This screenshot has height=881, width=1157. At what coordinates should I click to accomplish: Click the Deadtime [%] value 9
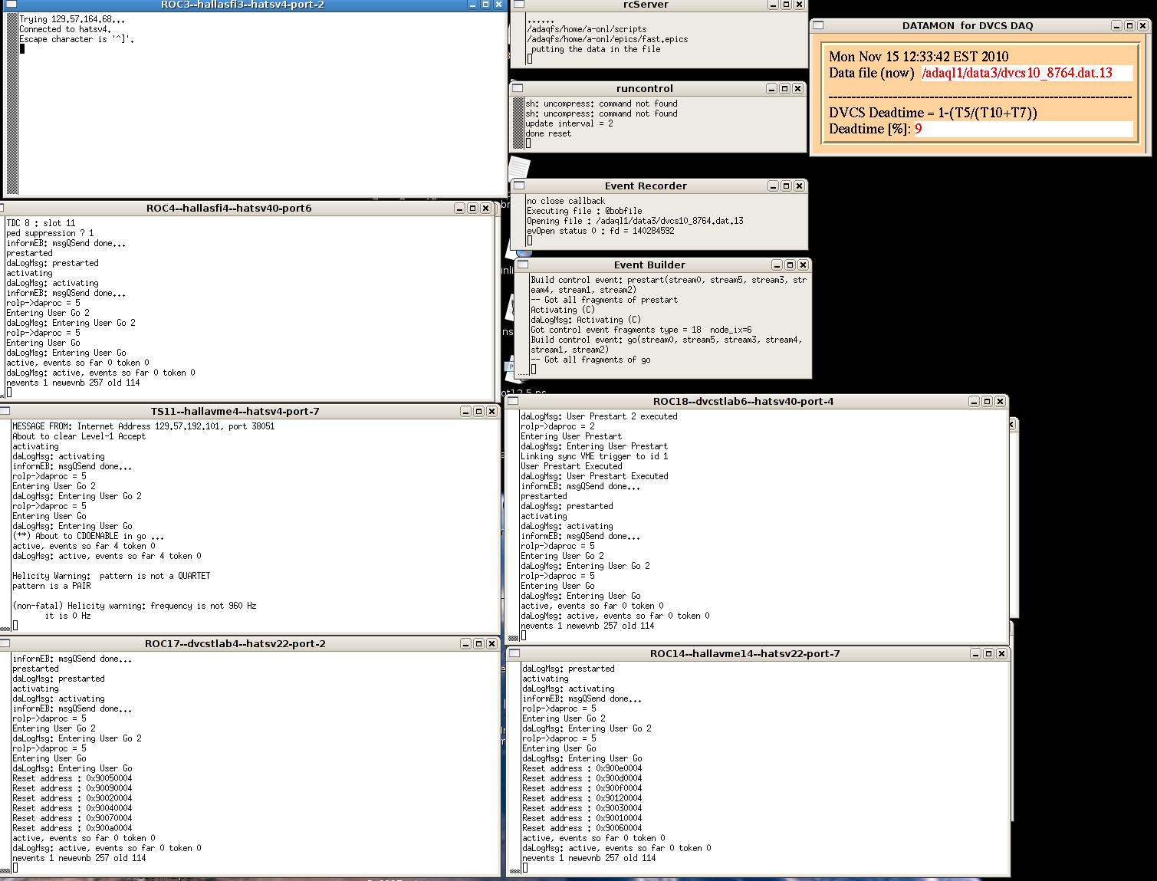click(918, 129)
